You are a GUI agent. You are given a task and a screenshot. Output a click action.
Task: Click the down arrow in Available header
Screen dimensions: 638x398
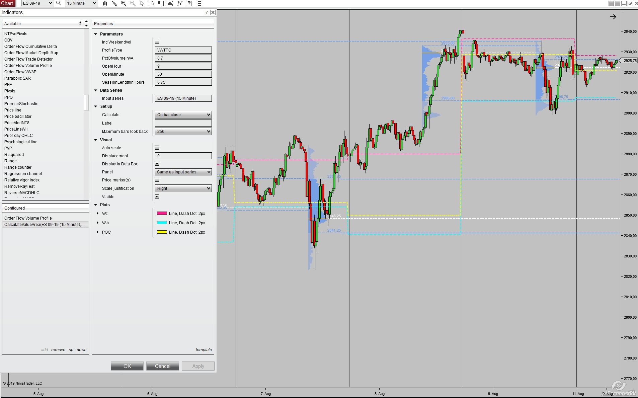click(x=86, y=25)
